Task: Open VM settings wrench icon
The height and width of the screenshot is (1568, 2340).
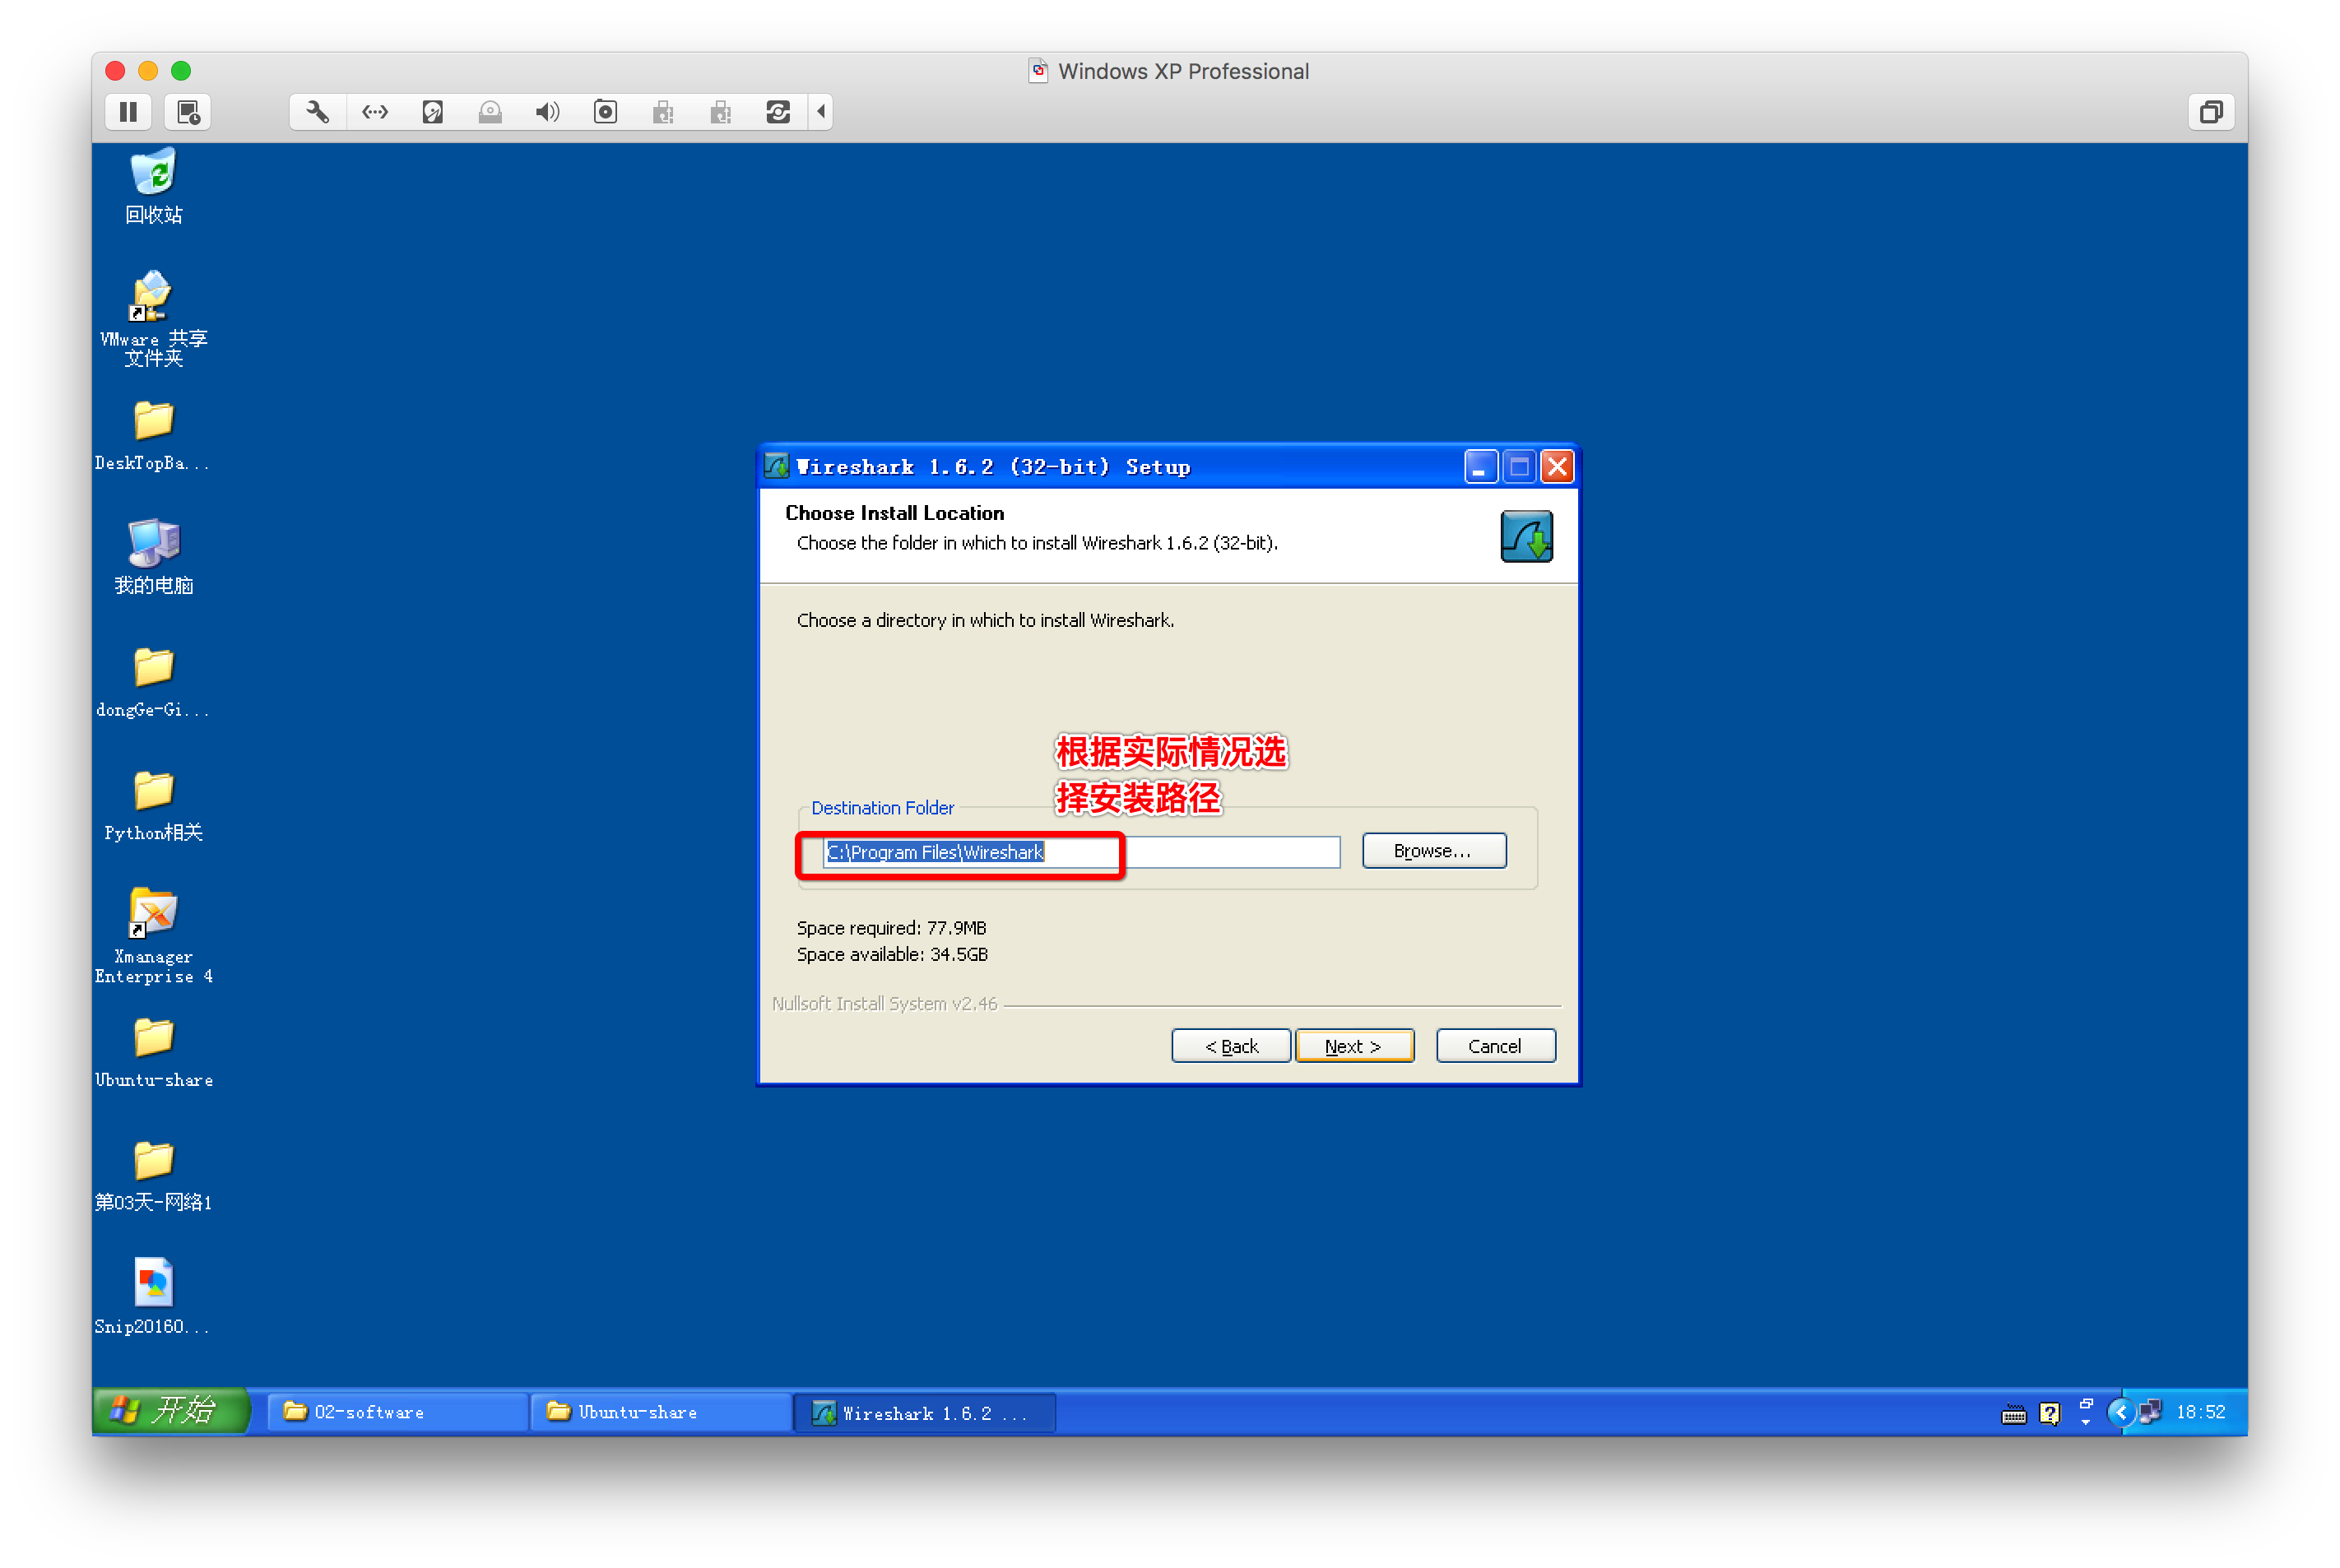Action: coord(318,112)
